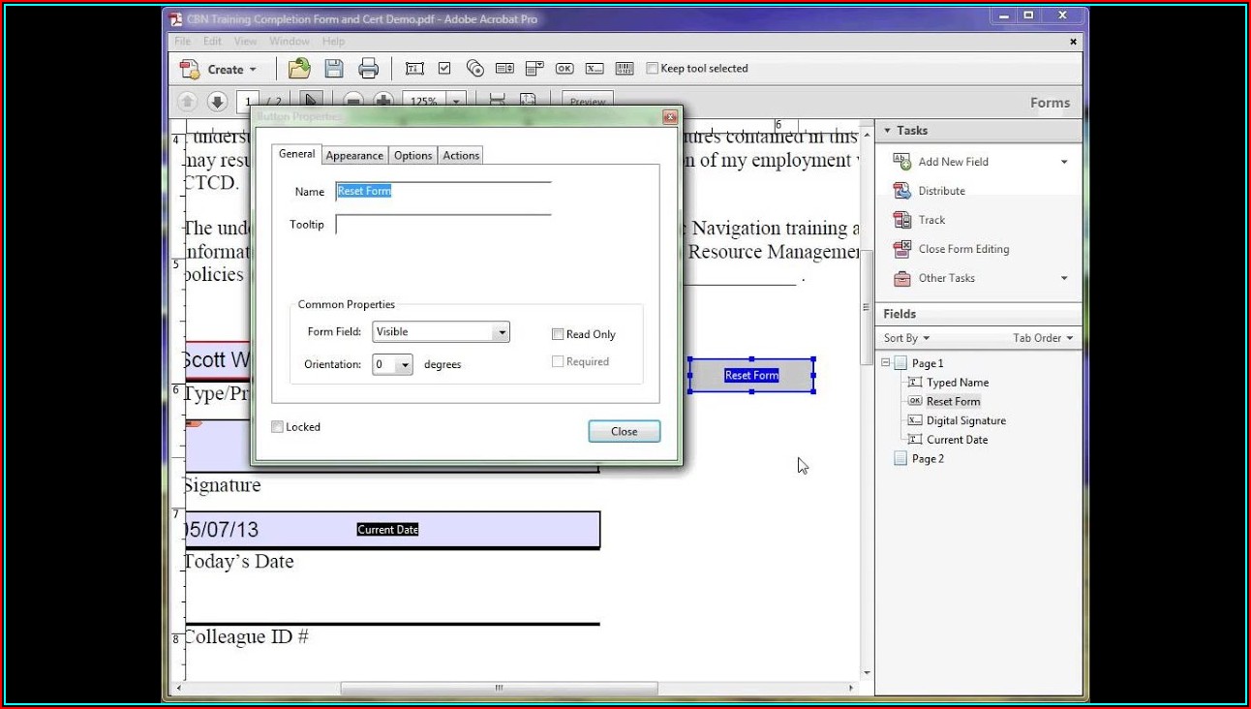Select the digital signature tool icon
The width and height of the screenshot is (1251, 709).
pyautogui.click(x=595, y=69)
